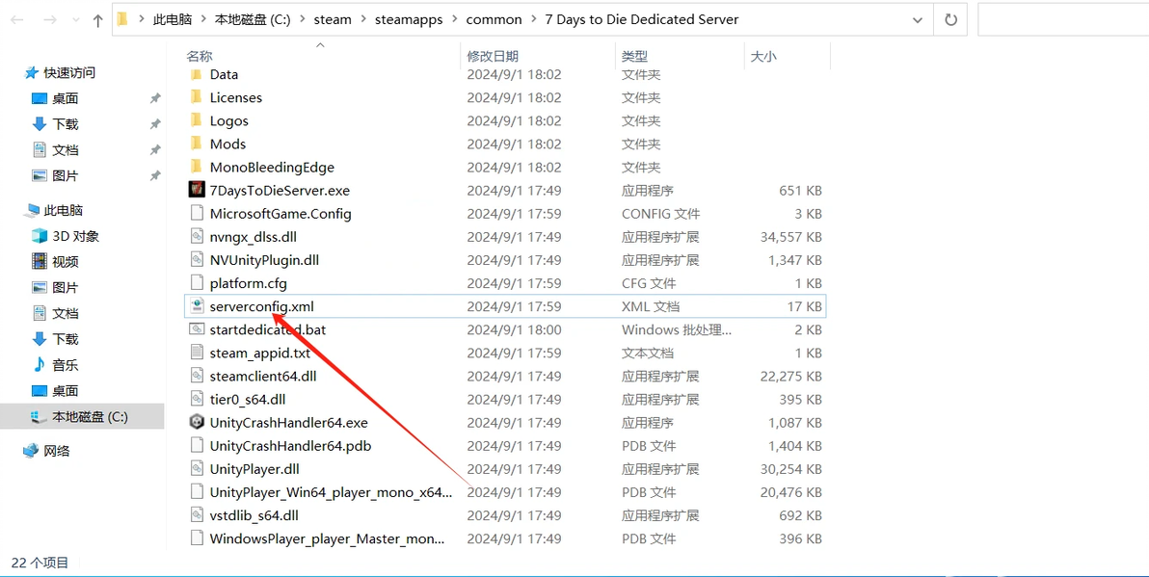Open 视频 in the navigation pane
The height and width of the screenshot is (577, 1149).
click(x=66, y=261)
